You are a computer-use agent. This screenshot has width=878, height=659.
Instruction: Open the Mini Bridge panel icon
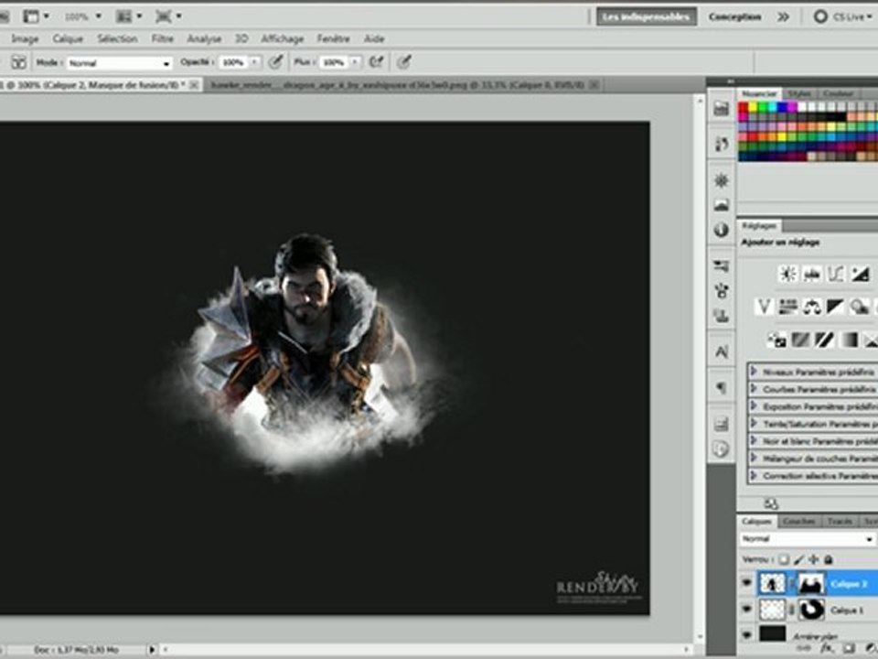point(722,108)
